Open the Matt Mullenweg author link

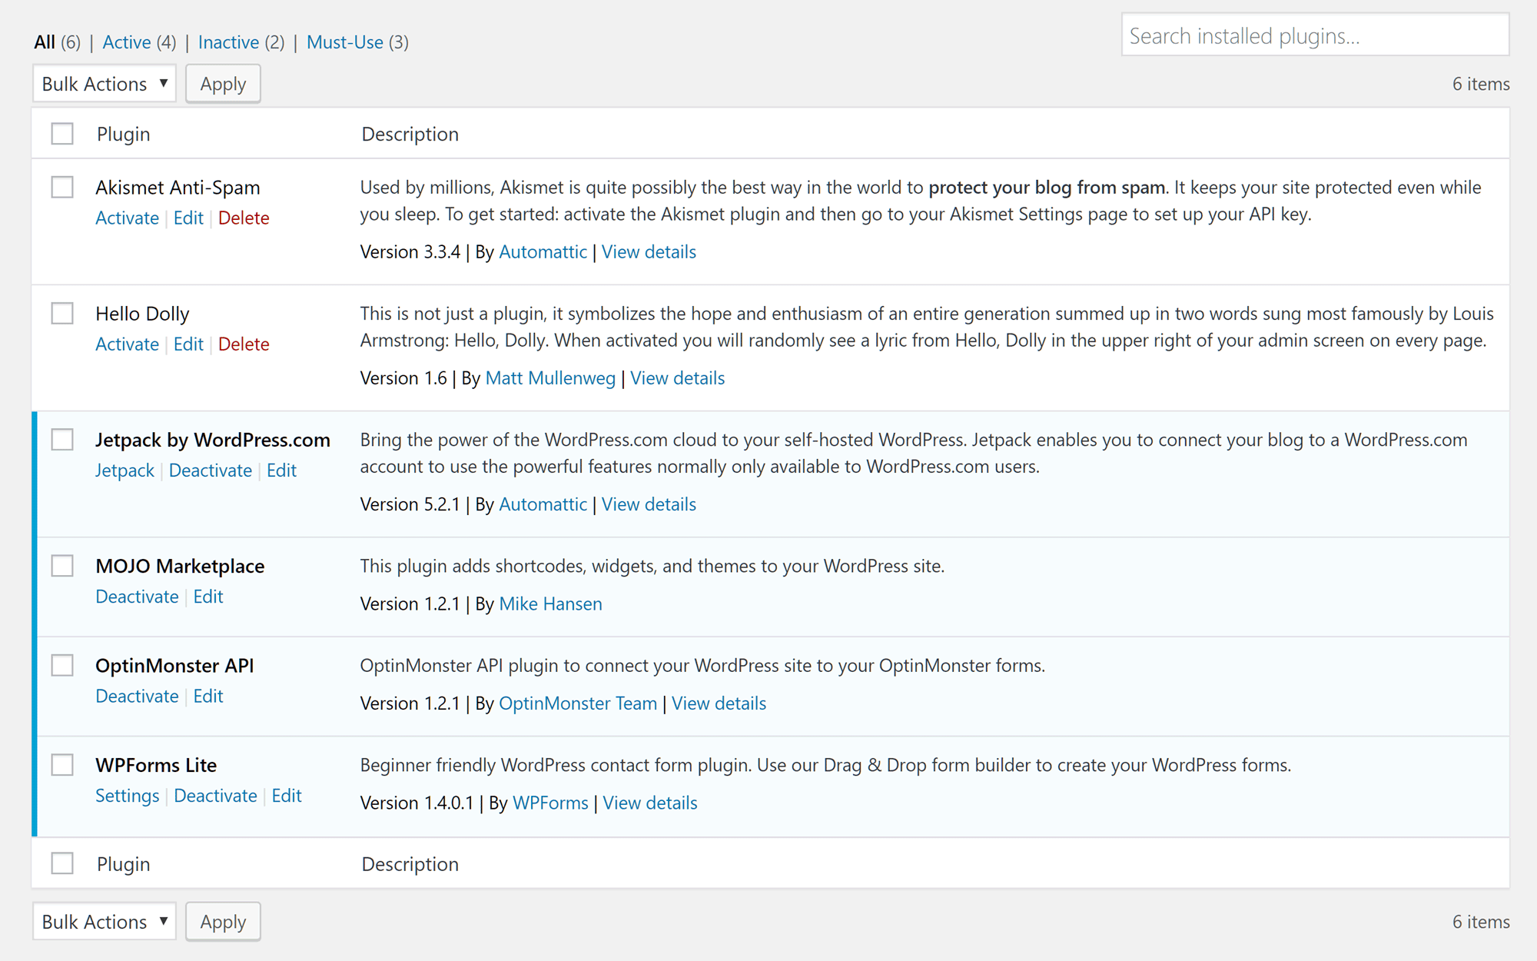550,377
